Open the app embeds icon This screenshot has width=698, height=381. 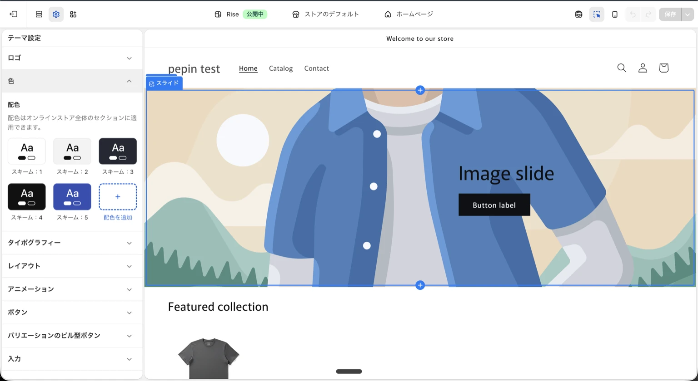click(73, 14)
